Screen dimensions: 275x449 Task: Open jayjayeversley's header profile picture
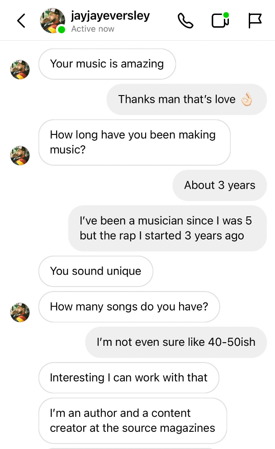click(x=52, y=21)
